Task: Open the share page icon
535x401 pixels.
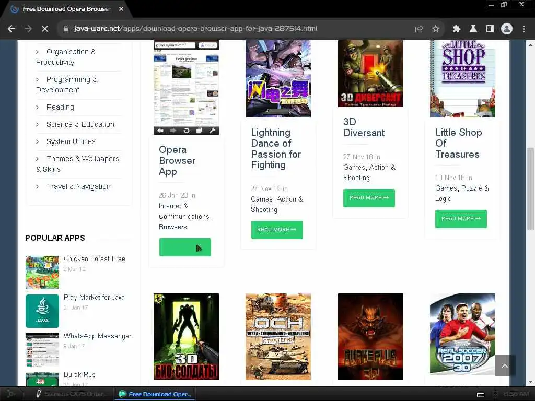Action: pos(419,29)
